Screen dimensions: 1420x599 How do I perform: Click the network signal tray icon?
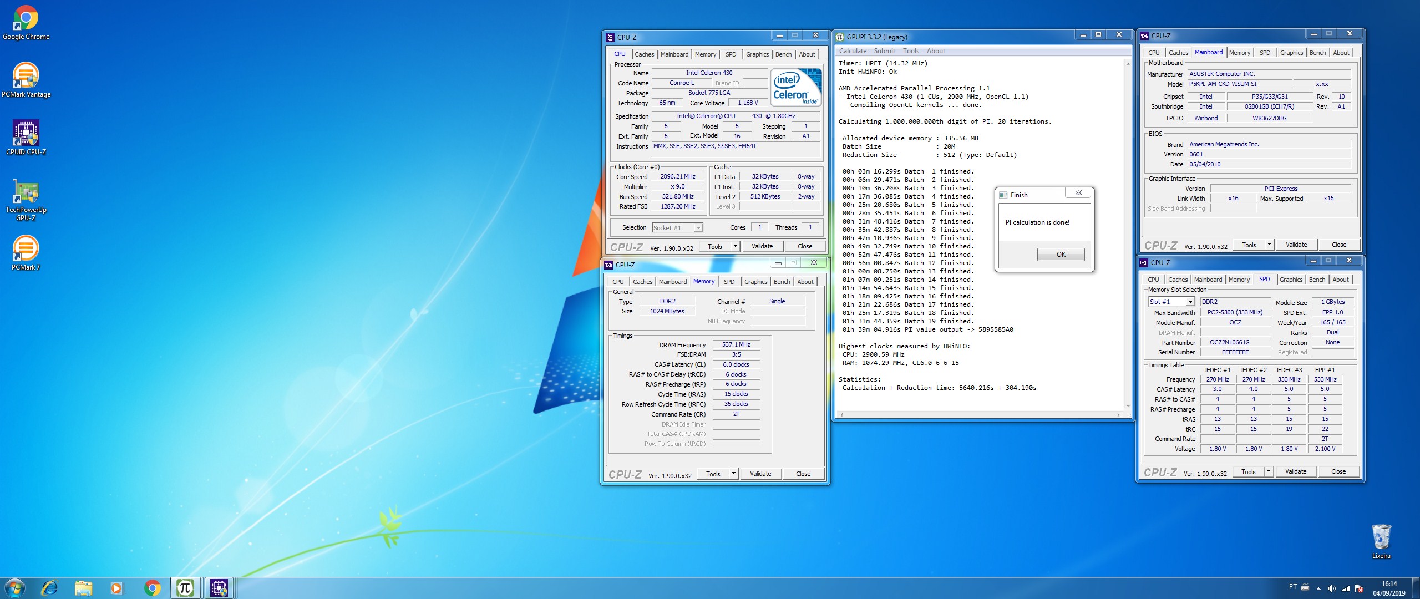pos(1345,588)
